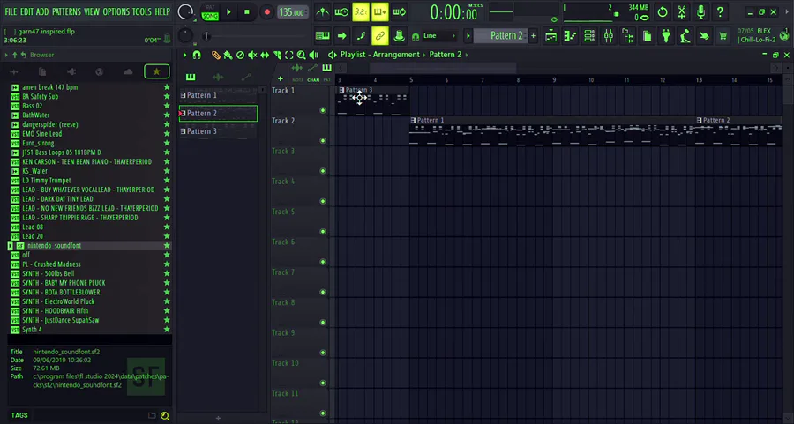This screenshot has height=424, width=794.
Task: Switch to SONG mode toggle
Action: [x=210, y=16]
